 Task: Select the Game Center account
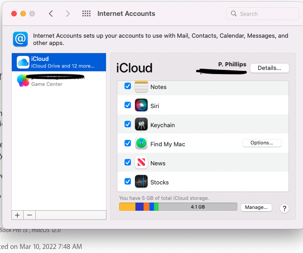point(59,80)
